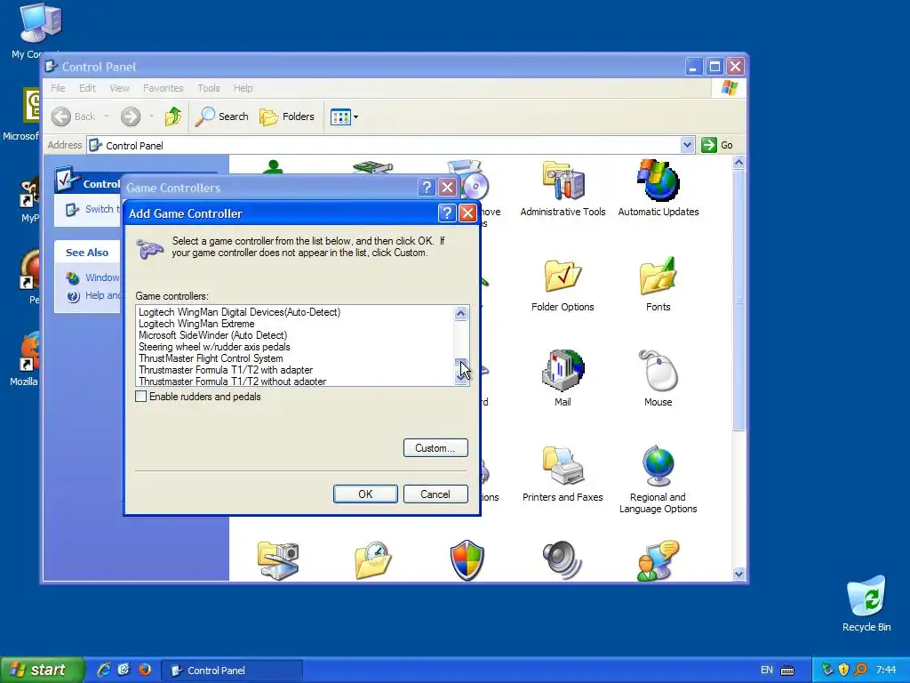910x683 pixels.
Task: Open the View menu
Action: tap(119, 88)
